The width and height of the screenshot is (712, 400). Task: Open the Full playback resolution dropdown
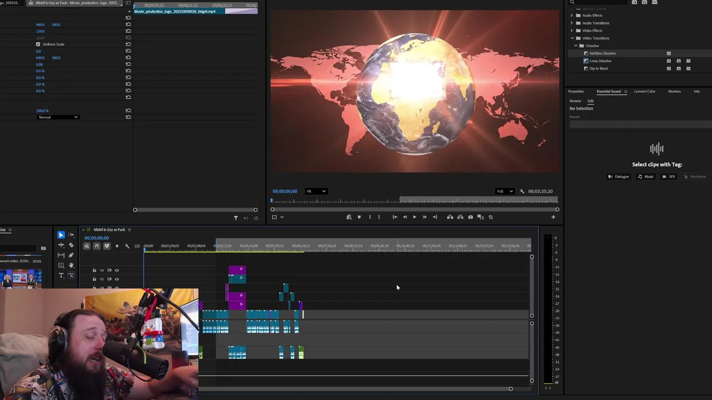coord(505,191)
